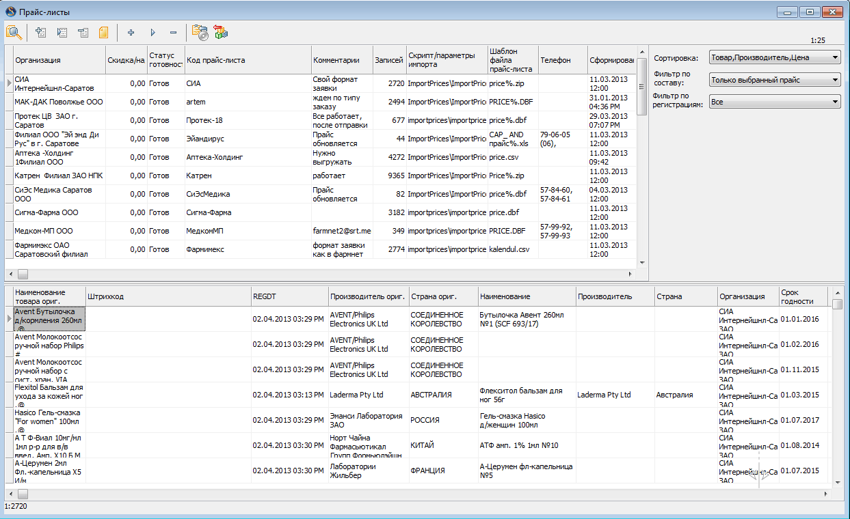Click the blue minus toolbar icon
Viewport: 850px width, 519px height.
tap(173, 32)
